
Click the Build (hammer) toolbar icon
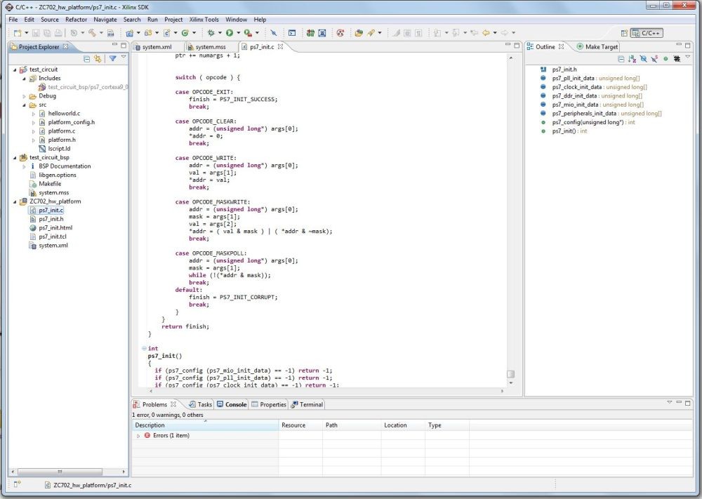coord(92,33)
